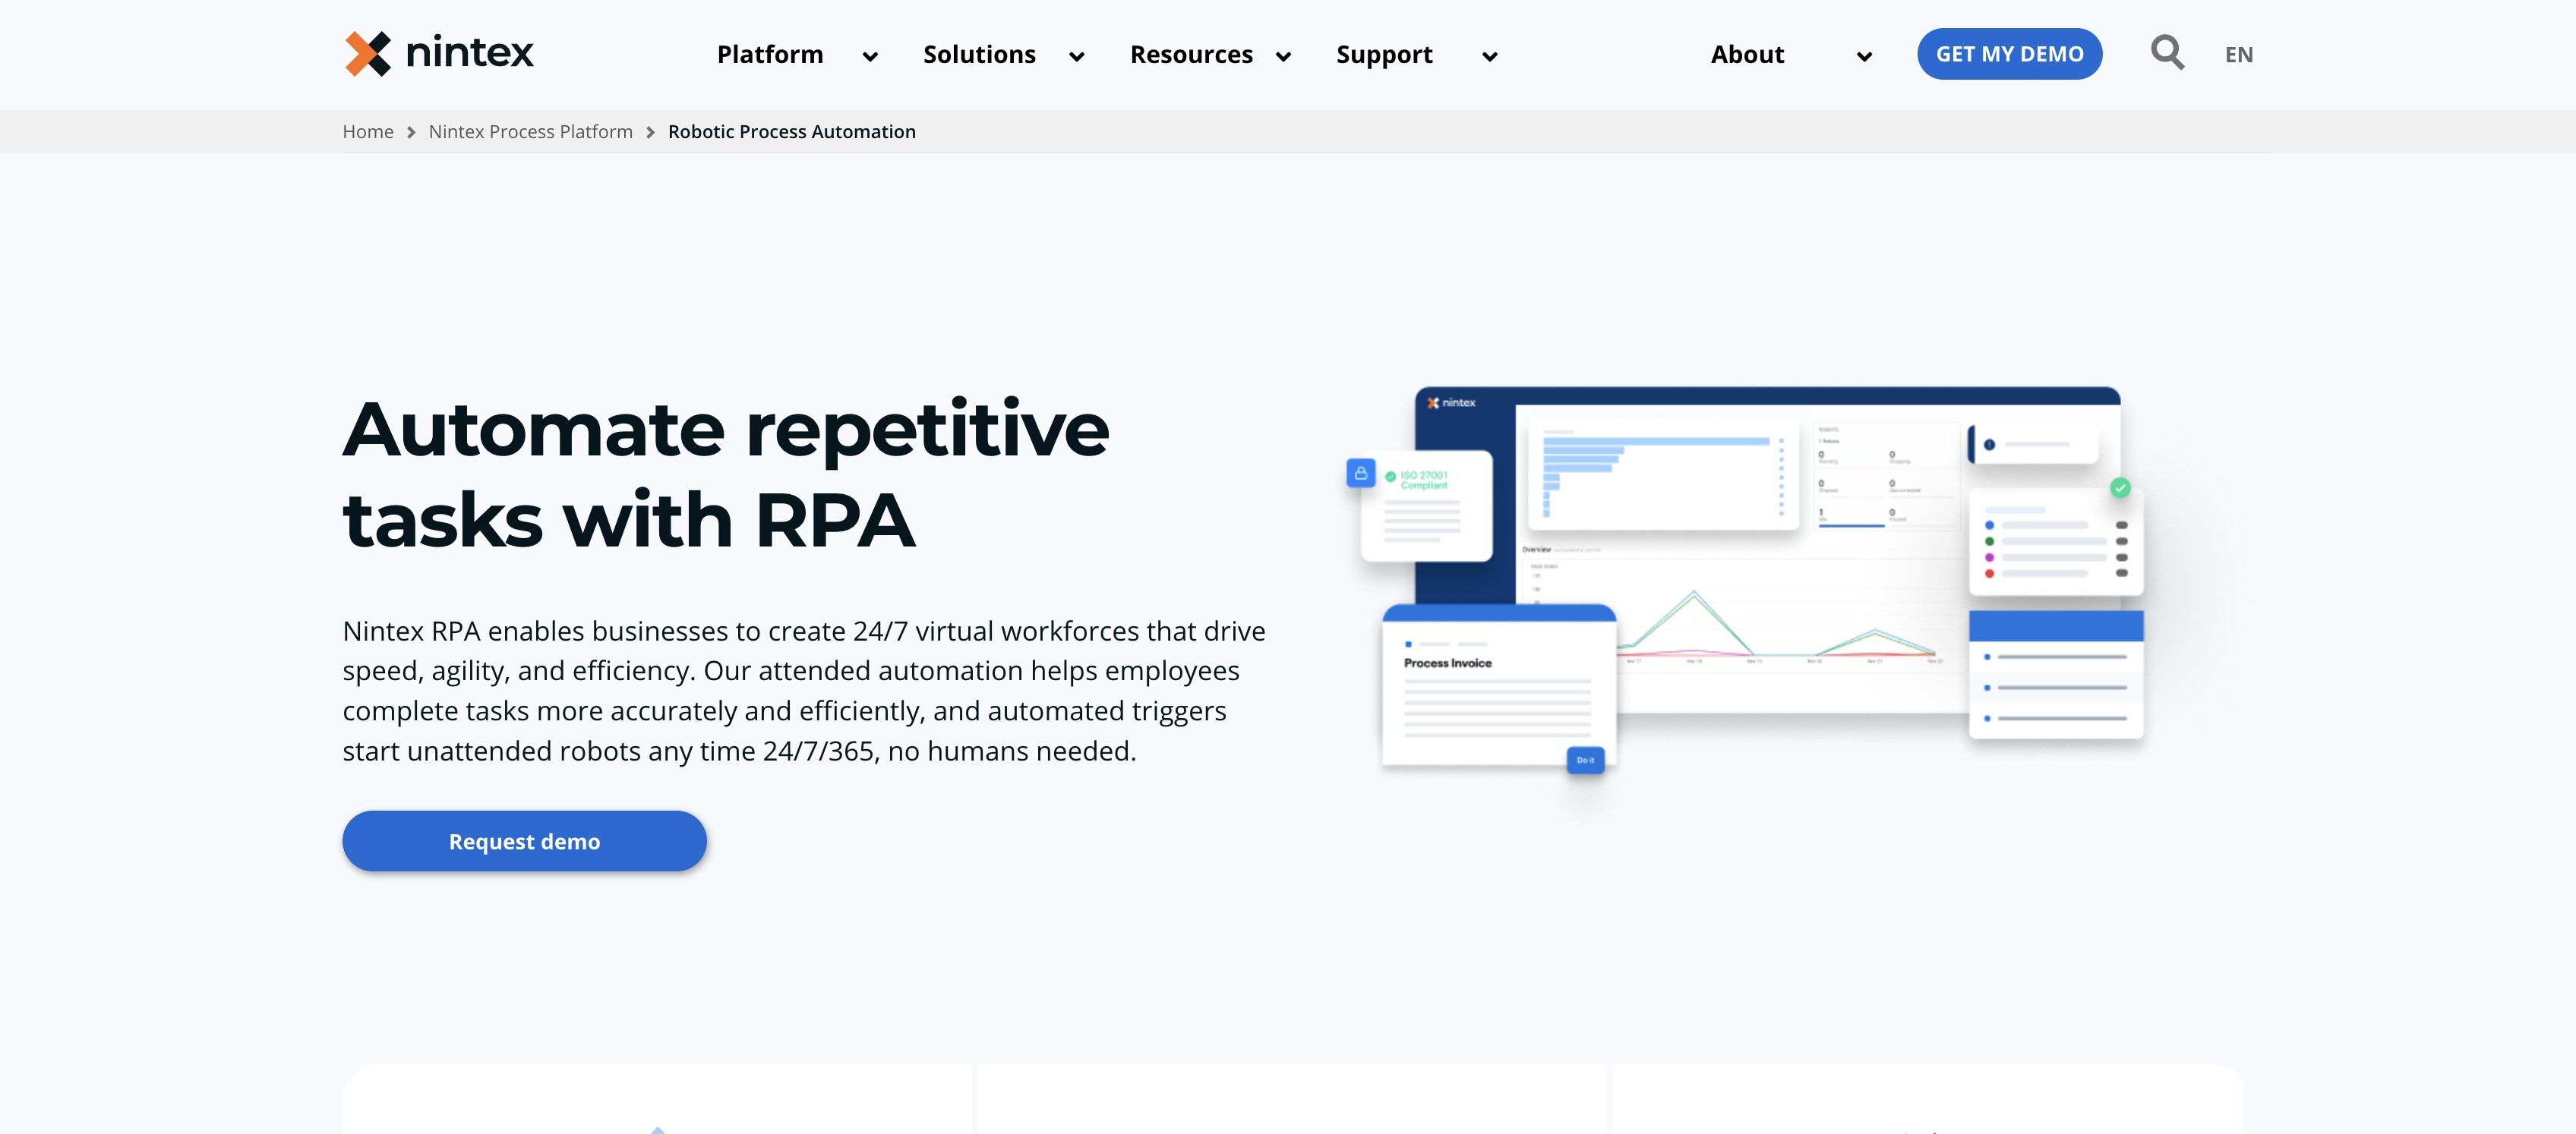Click the small 'Do it' button in the illustration
The width and height of the screenshot is (2576, 1134).
1585,761
